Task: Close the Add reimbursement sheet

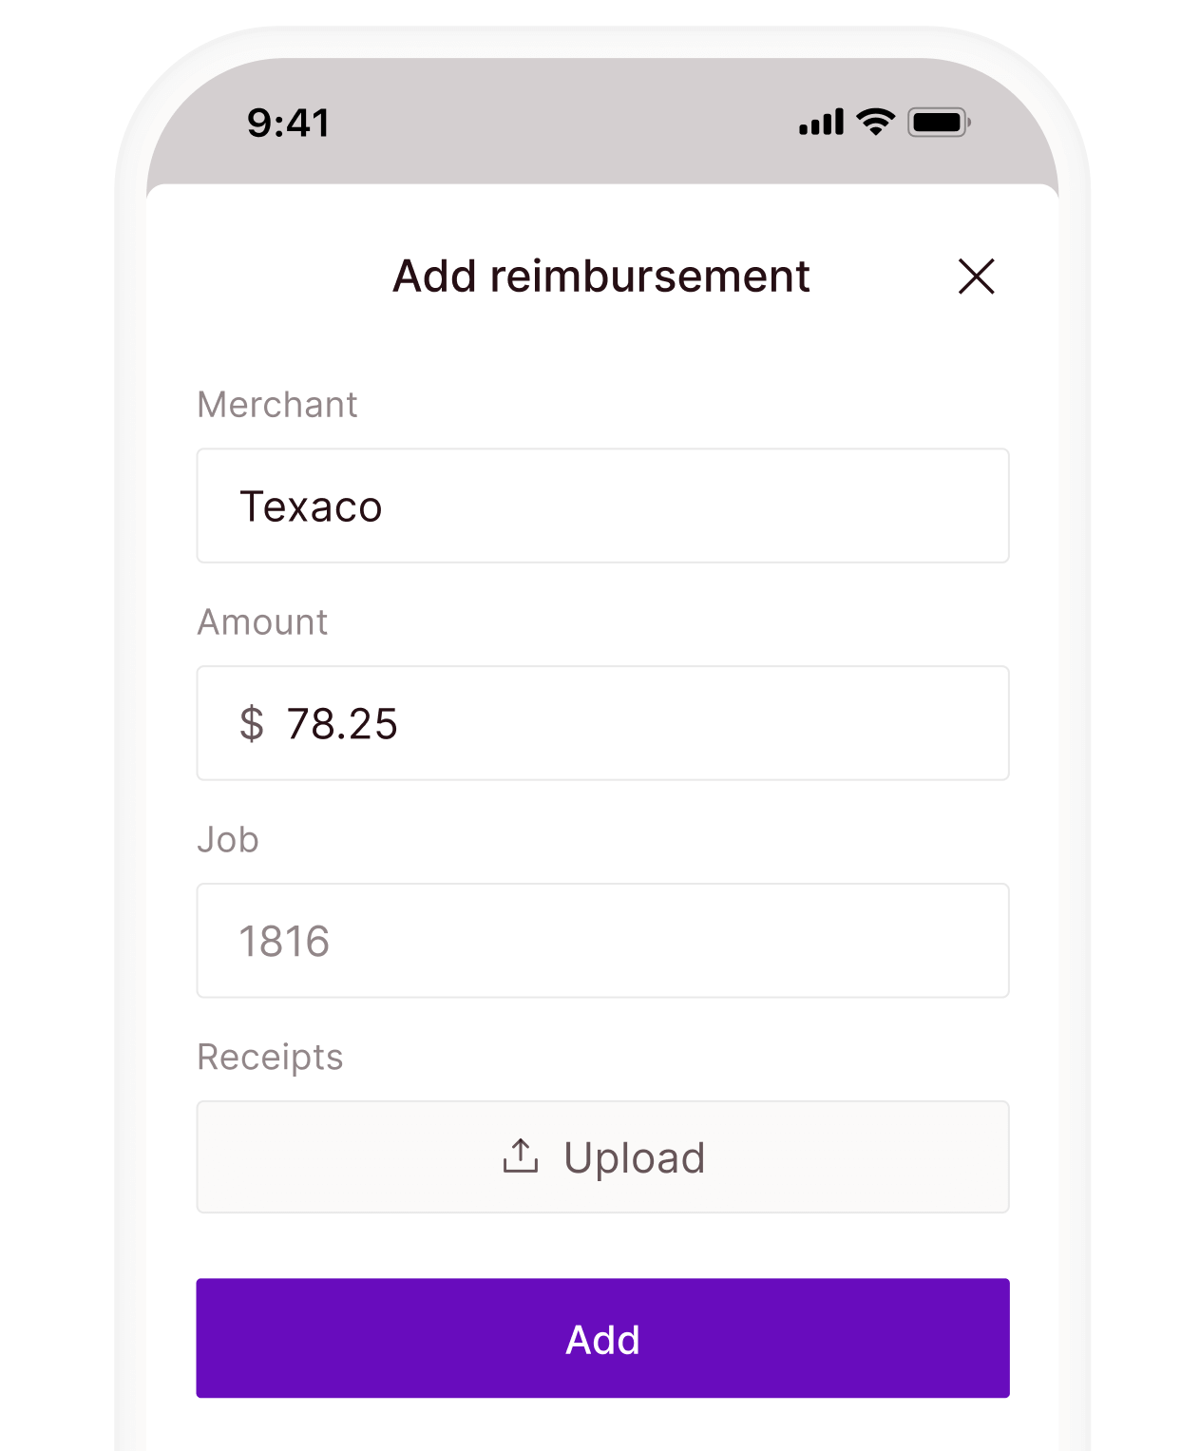Action: [x=976, y=277]
